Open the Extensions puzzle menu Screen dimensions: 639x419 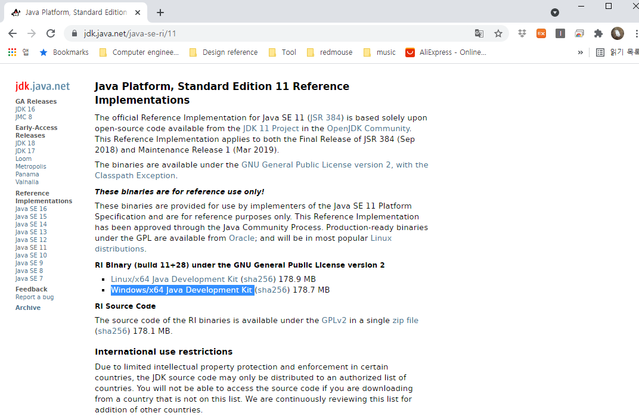[598, 33]
